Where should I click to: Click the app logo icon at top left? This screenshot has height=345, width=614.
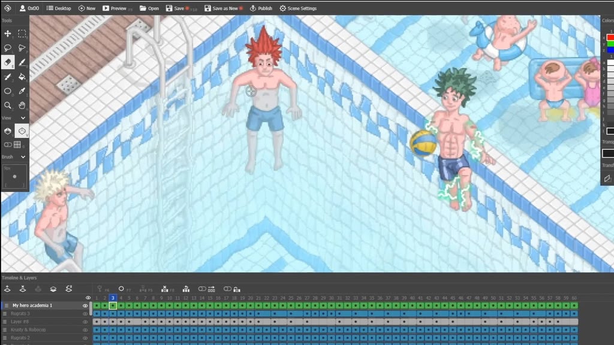[x=7, y=8]
